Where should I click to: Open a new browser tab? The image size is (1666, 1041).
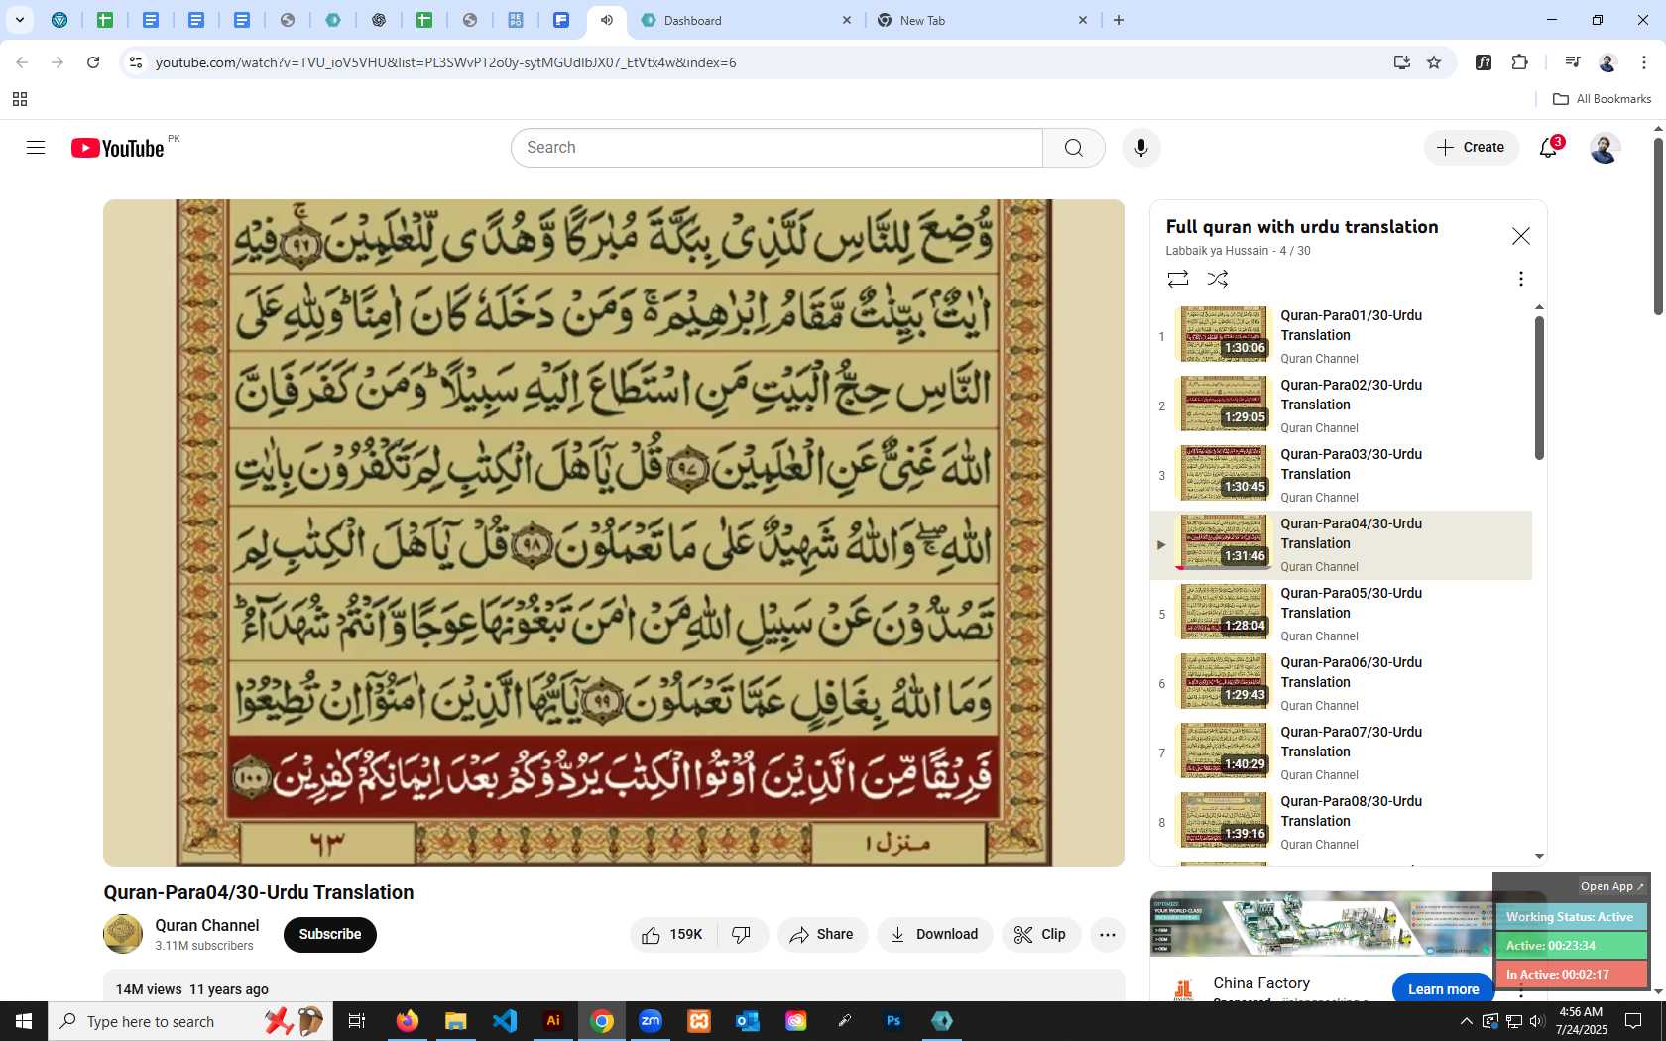point(1119,20)
